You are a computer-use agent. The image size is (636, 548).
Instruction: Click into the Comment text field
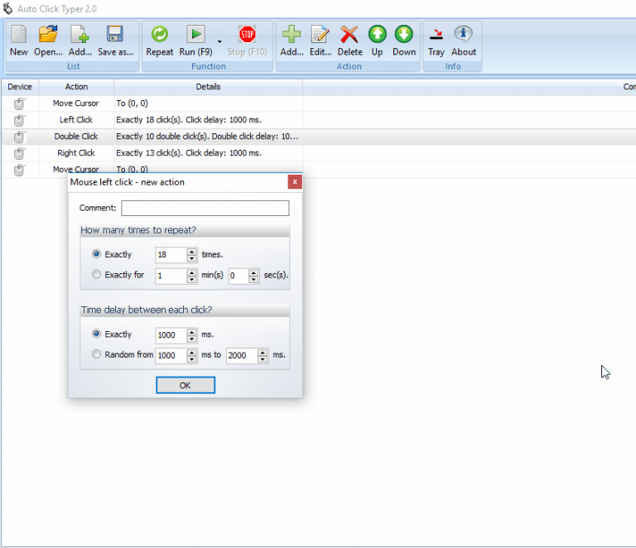point(205,208)
